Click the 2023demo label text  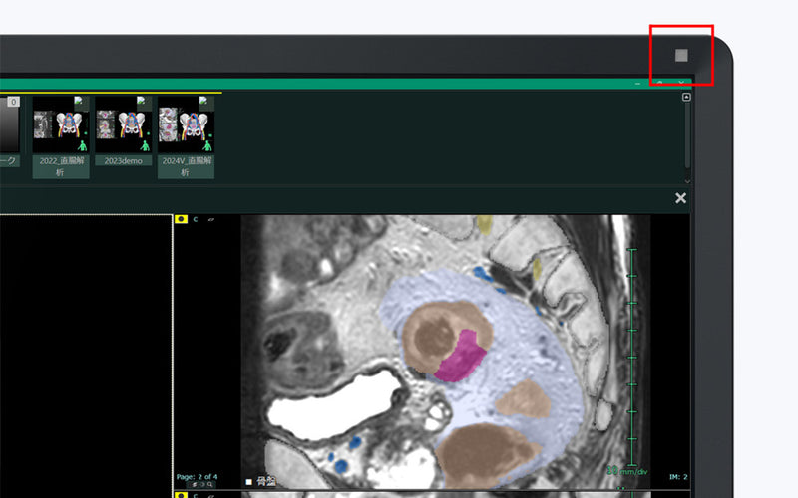pos(123,160)
